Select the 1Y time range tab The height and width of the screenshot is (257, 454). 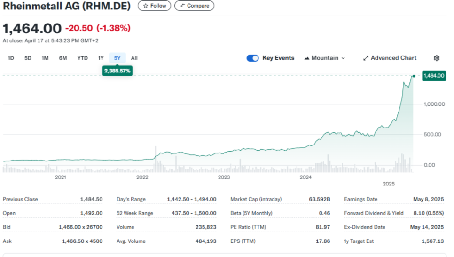tap(101, 58)
